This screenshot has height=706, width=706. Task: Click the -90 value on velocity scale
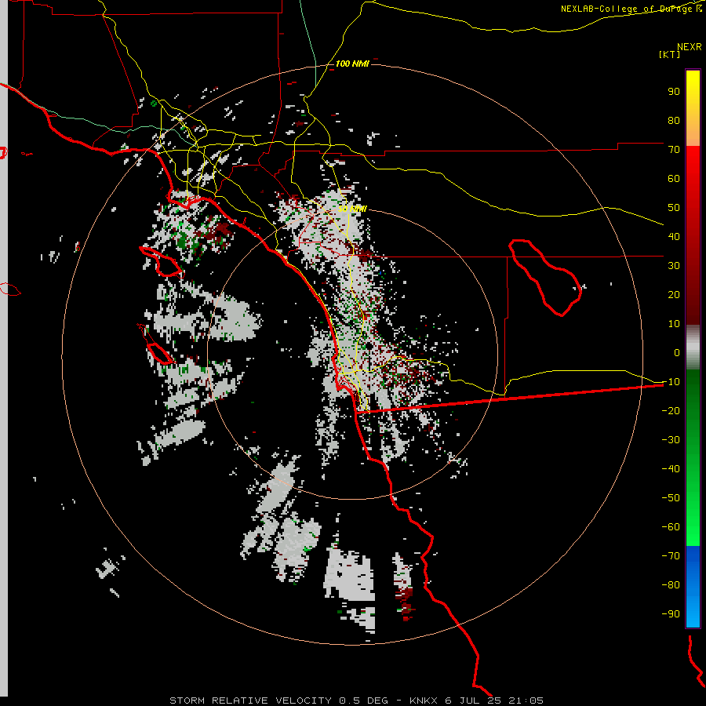[671, 613]
